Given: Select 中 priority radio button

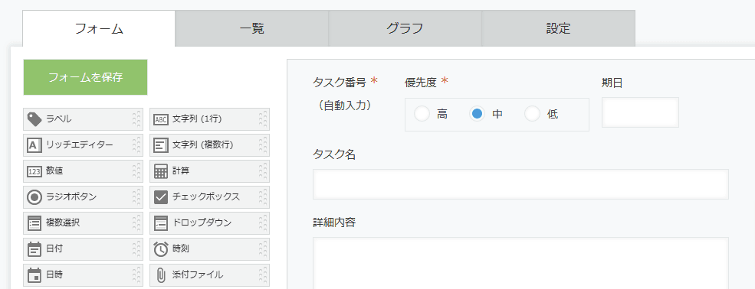Looking at the screenshot, I should coord(477,114).
